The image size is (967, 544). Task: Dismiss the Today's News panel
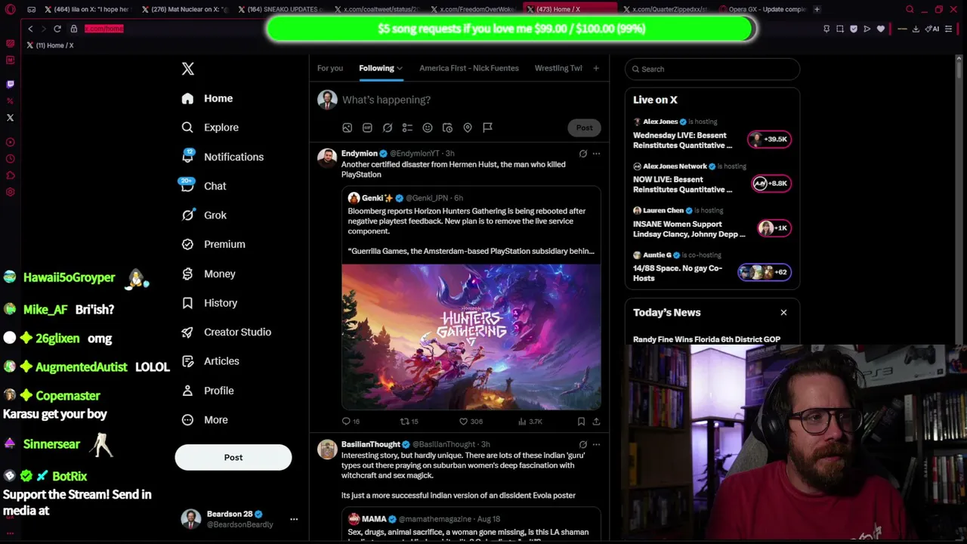point(783,313)
